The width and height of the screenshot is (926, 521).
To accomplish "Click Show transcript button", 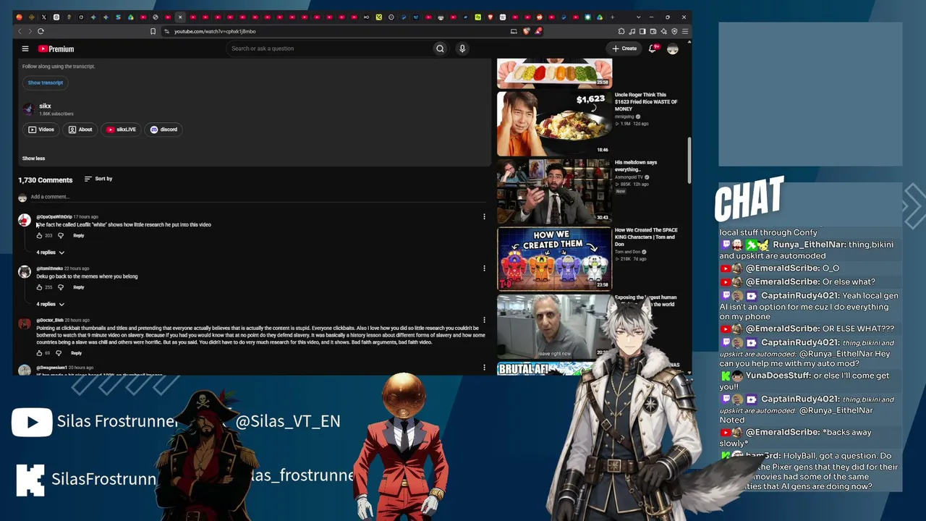I will [x=46, y=82].
